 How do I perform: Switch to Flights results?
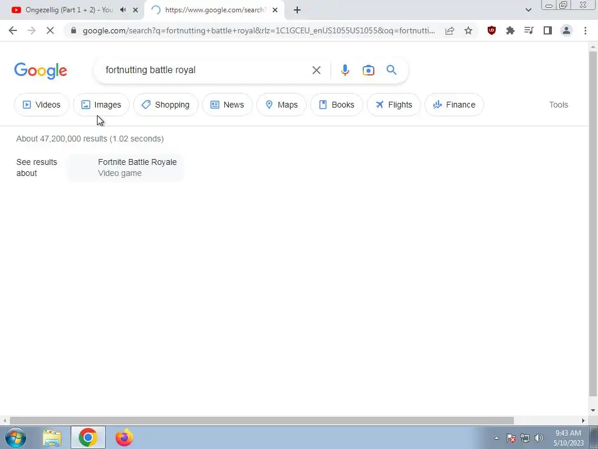394,105
